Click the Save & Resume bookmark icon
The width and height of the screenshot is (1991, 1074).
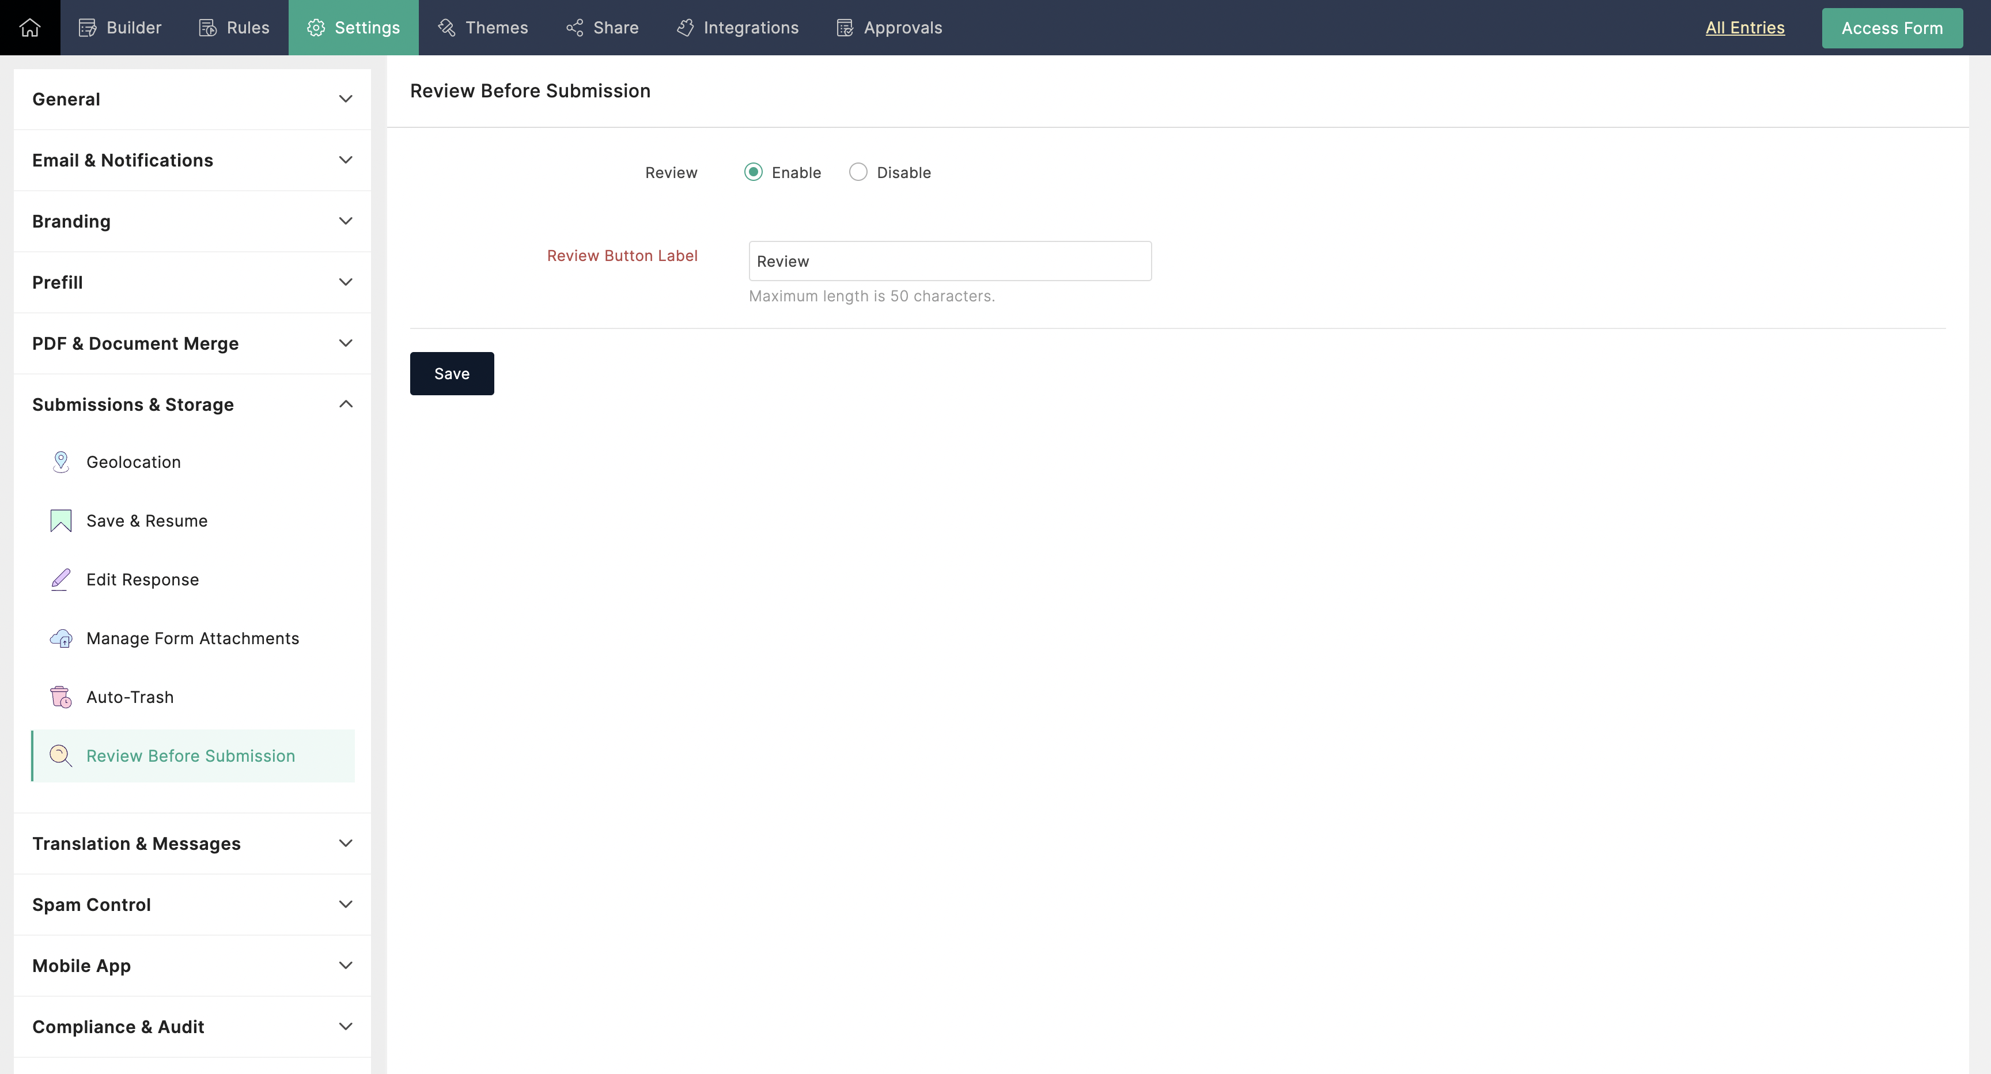coord(60,520)
